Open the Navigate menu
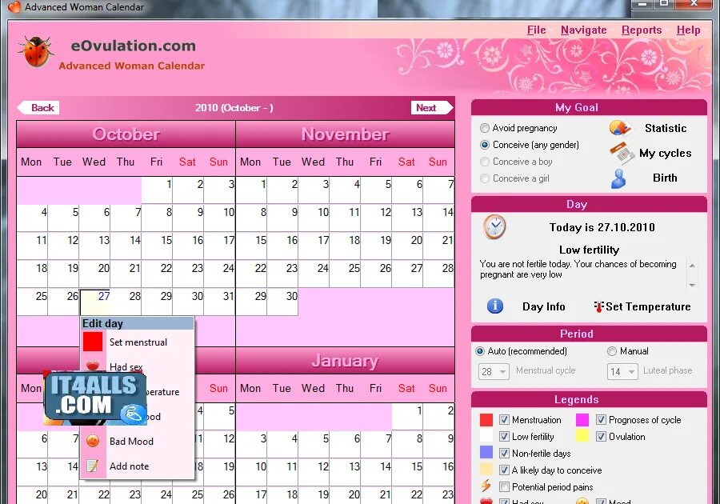Viewport: 720px width, 504px height. click(x=584, y=30)
